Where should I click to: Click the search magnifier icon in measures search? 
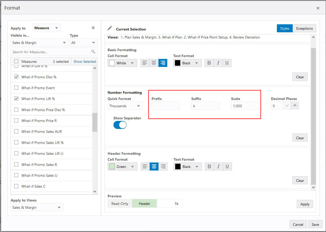tap(93, 52)
